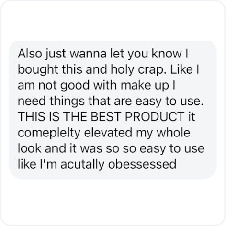The width and height of the screenshot is (226, 226).
Task: Click the word "need" starting the fourth line
Action: [32, 101]
